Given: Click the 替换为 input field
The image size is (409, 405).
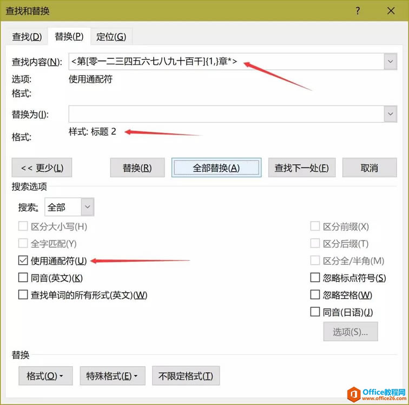Looking at the screenshot, I should 226,114.
